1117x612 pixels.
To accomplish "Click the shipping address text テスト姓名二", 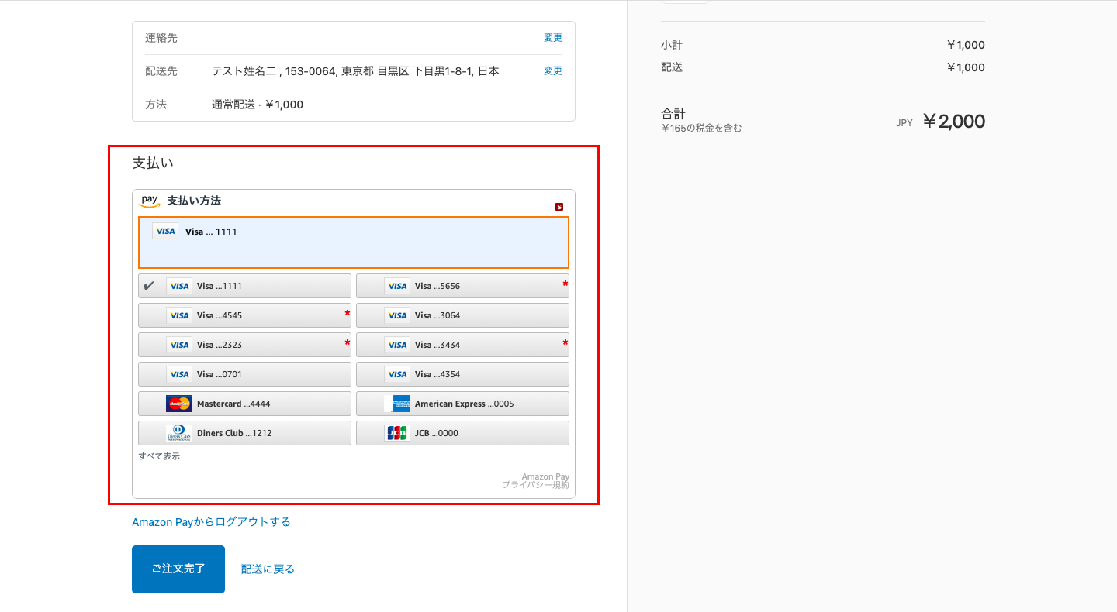I will 355,71.
